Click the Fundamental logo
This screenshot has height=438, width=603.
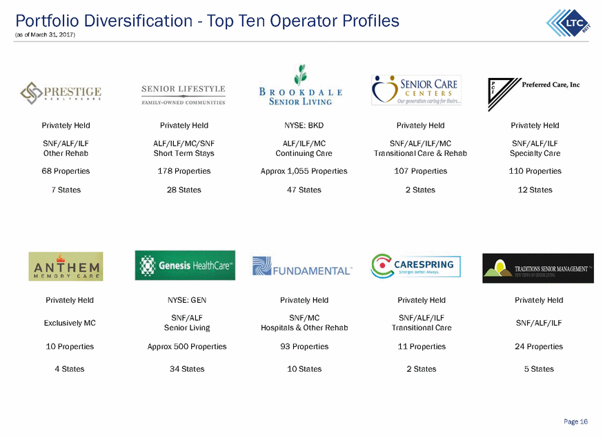coord(302,266)
